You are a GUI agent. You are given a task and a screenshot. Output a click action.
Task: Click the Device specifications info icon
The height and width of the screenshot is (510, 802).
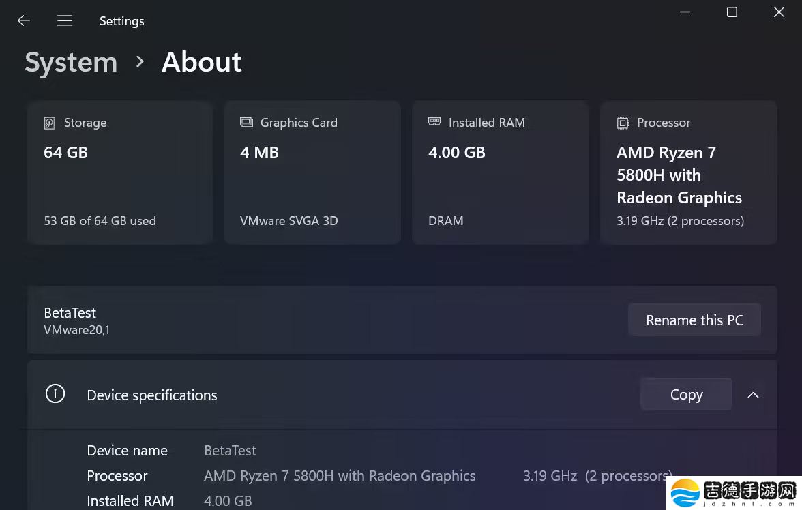point(55,394)
